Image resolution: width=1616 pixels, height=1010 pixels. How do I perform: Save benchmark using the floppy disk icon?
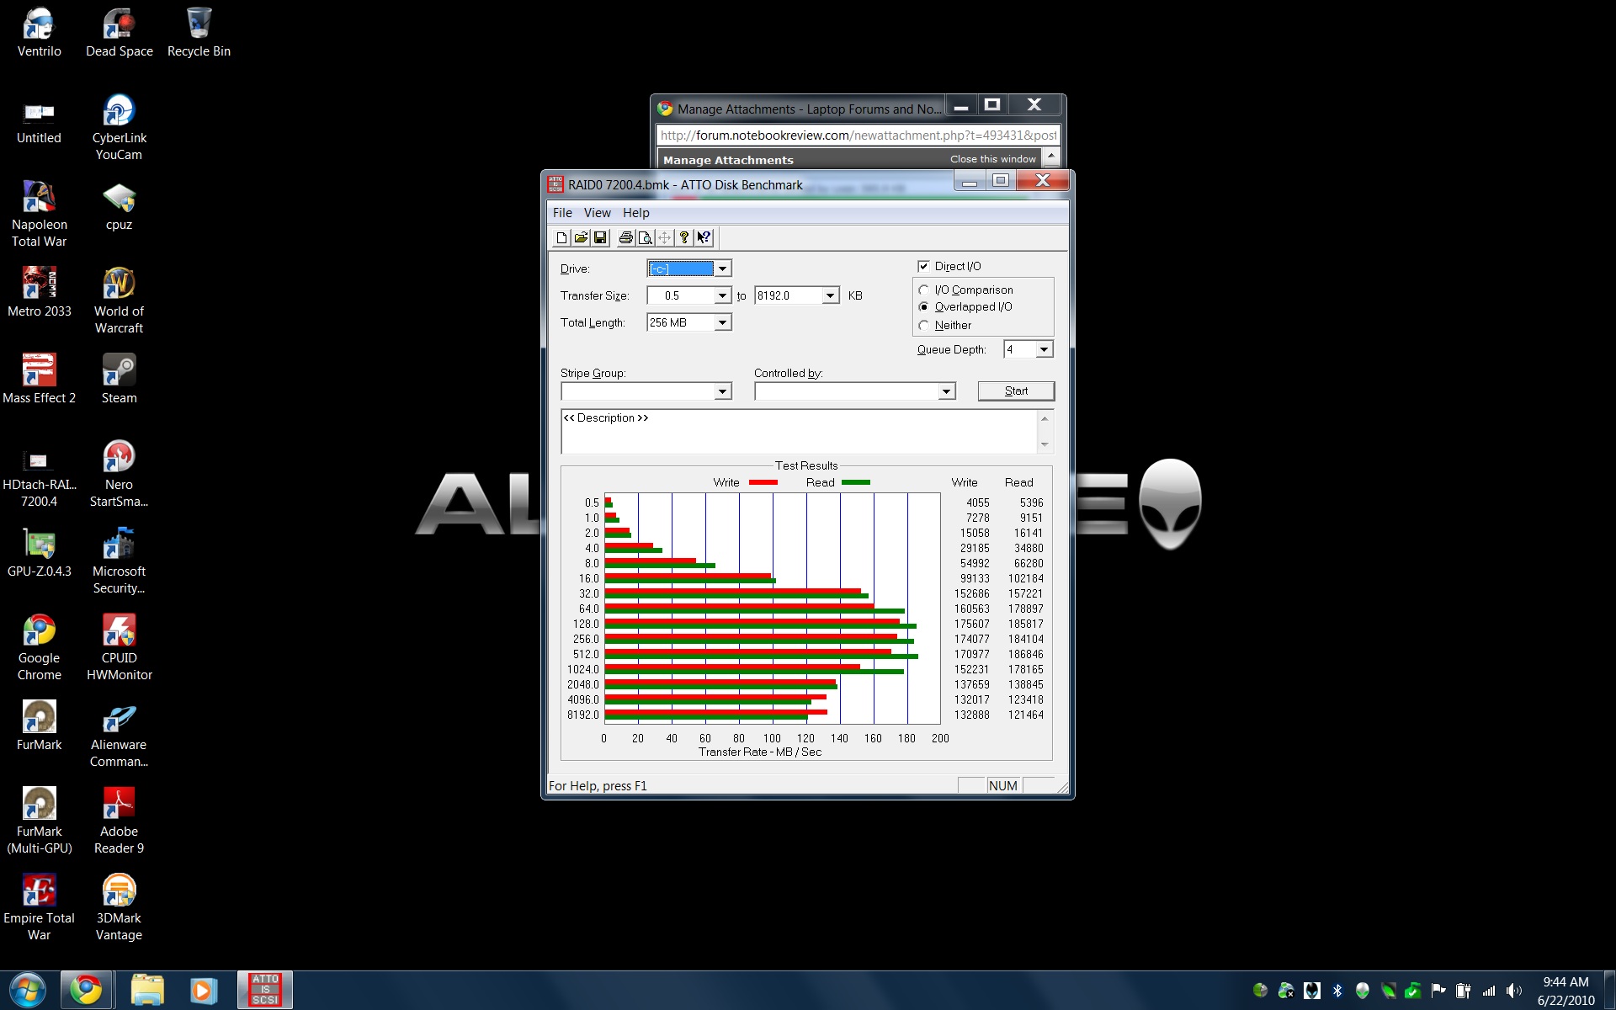click(600, 238)
